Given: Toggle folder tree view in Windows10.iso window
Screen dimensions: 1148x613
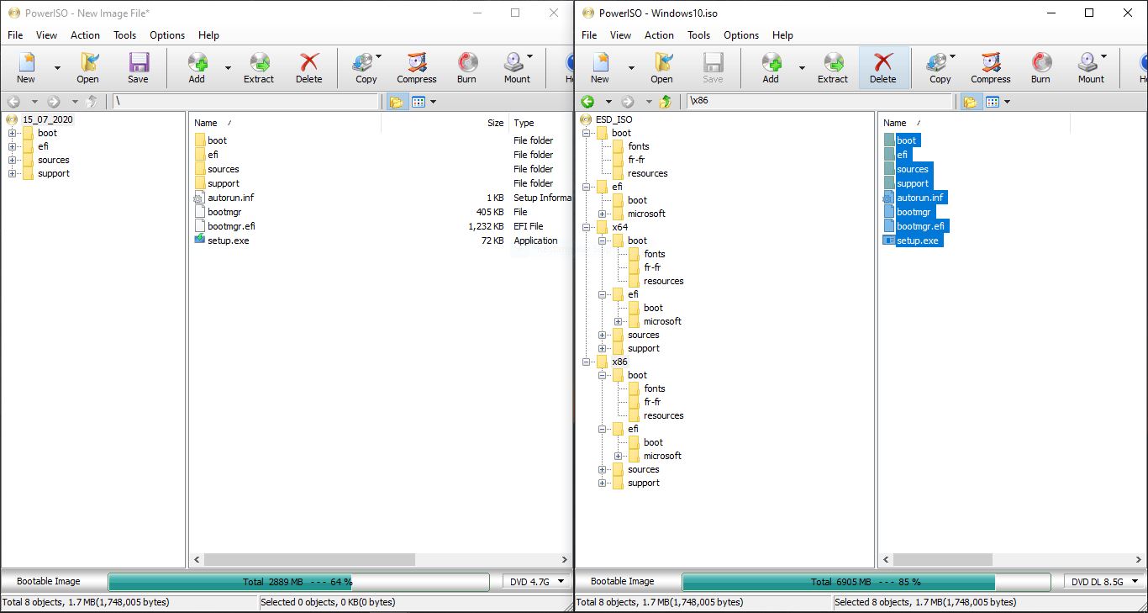Looking at the screenshot, I should [x=970, y=102].
